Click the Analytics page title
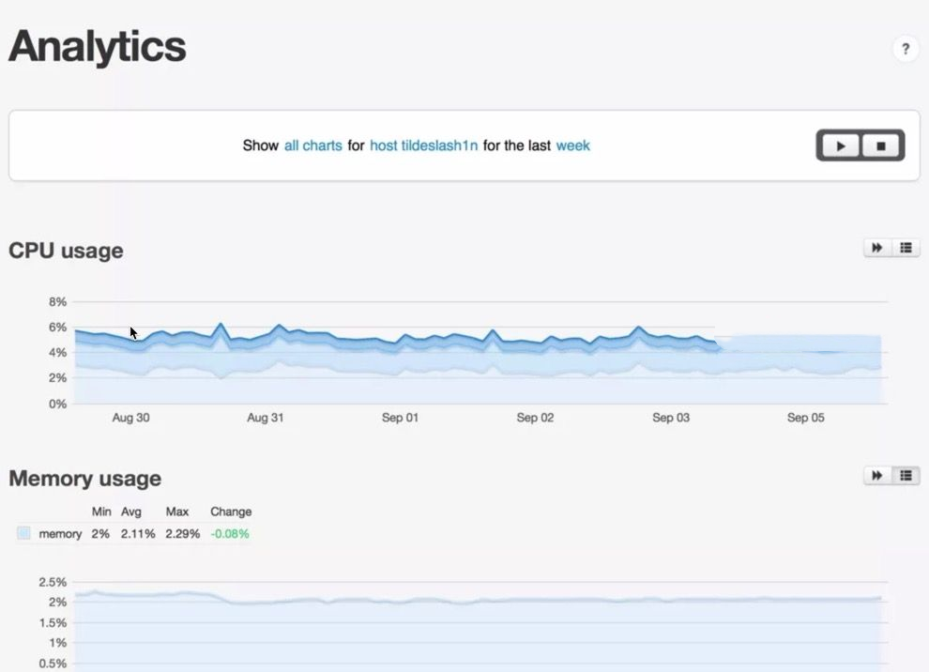The image size is (929, 672). [x=98, y=47]
